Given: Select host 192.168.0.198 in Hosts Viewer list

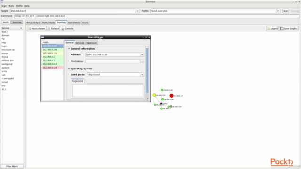Looking at the screenshot, I should 53,50.
